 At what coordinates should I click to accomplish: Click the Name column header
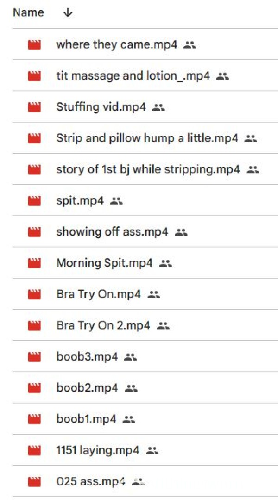[x=28, y=13]
